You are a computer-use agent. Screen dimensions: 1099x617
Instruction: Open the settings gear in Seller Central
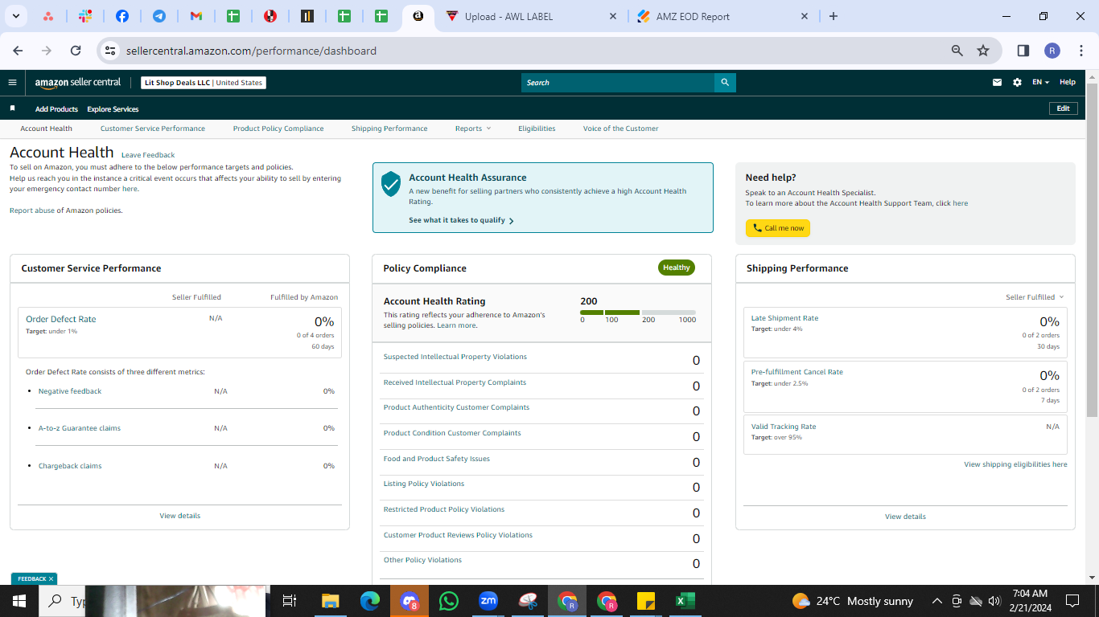1017,82
